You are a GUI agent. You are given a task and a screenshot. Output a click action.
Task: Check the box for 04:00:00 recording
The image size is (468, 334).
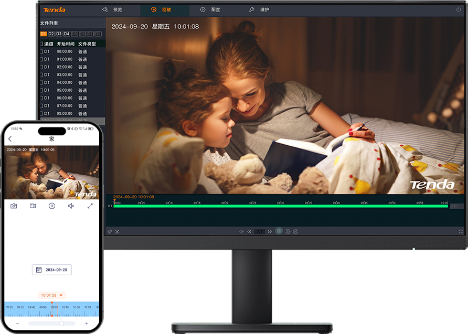point(41,82)
